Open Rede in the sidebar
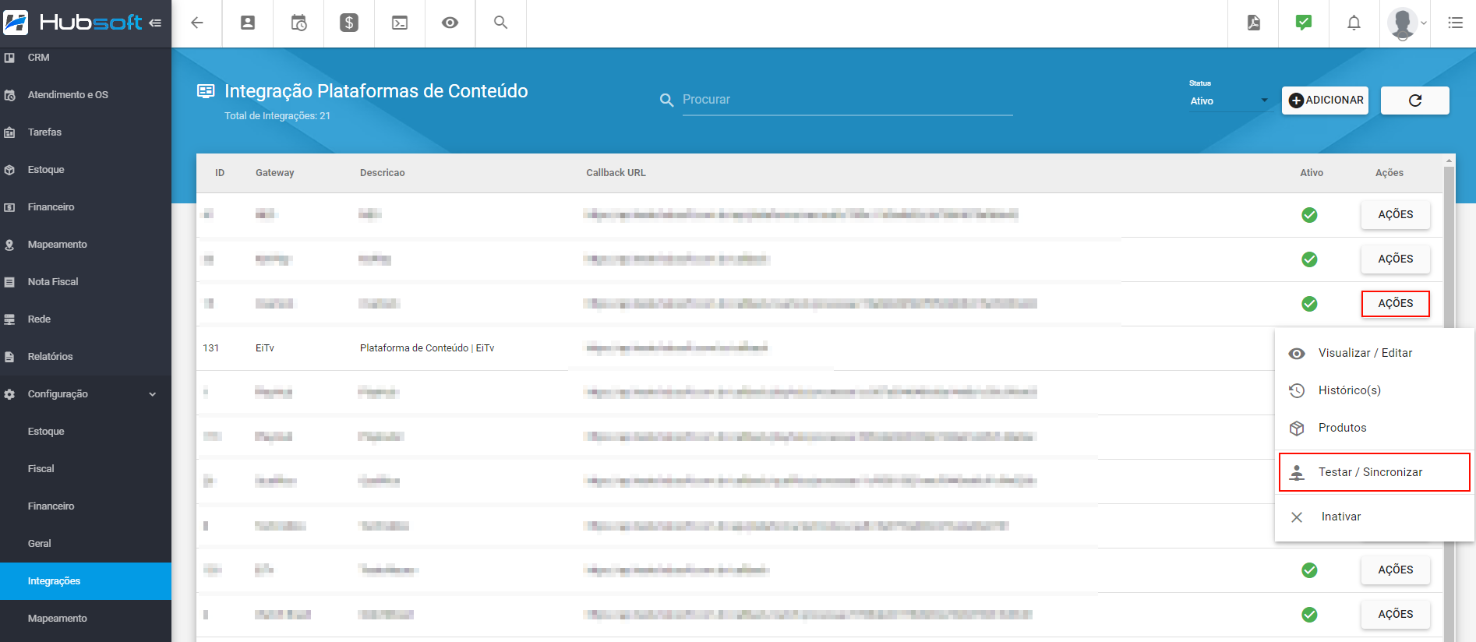The image size is (1476, 642). [x=86, y=319]
